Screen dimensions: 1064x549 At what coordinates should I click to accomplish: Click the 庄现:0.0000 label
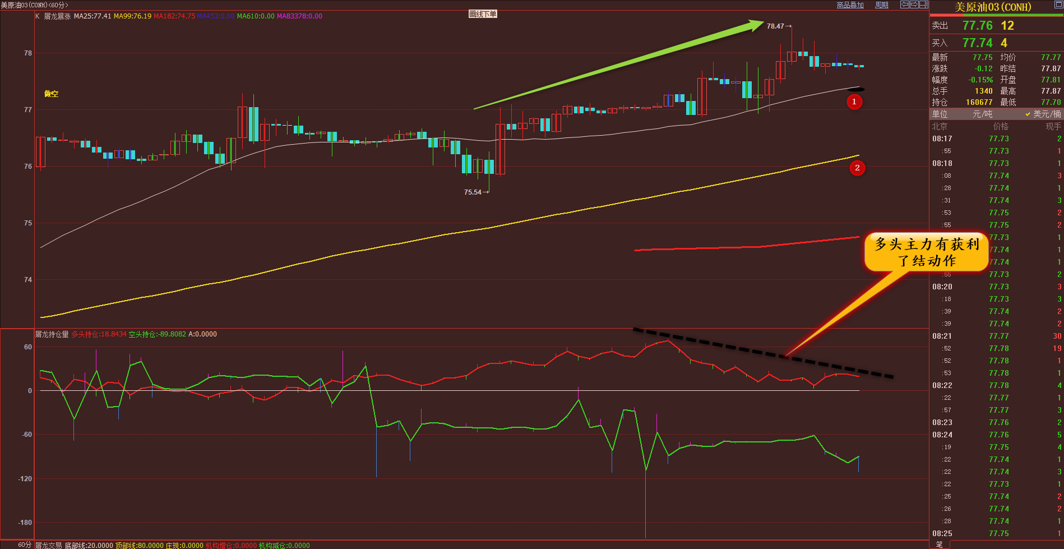pos(184,545)
